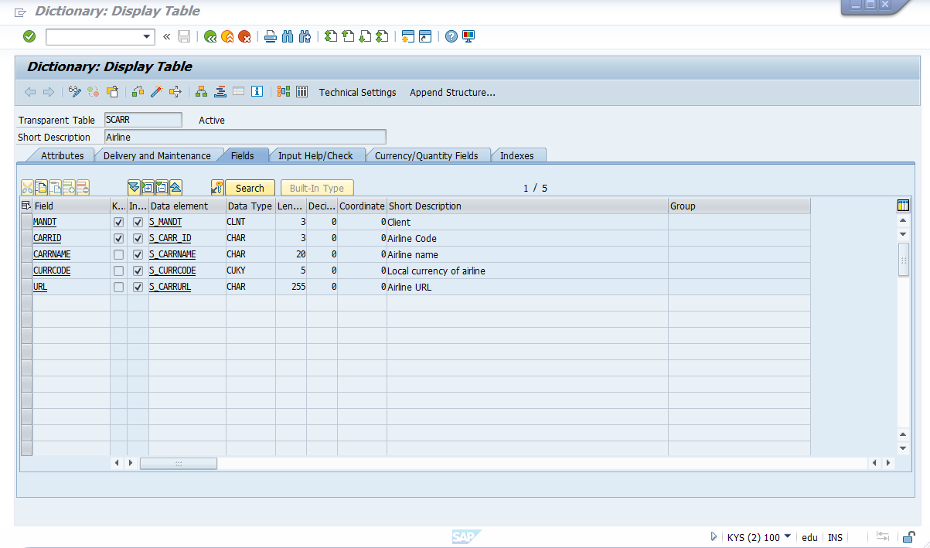Click the Copy rows icon
Image resolution: width=930 pixels, height=548 pixels.
pyautogui.click(x=41, y=187)
